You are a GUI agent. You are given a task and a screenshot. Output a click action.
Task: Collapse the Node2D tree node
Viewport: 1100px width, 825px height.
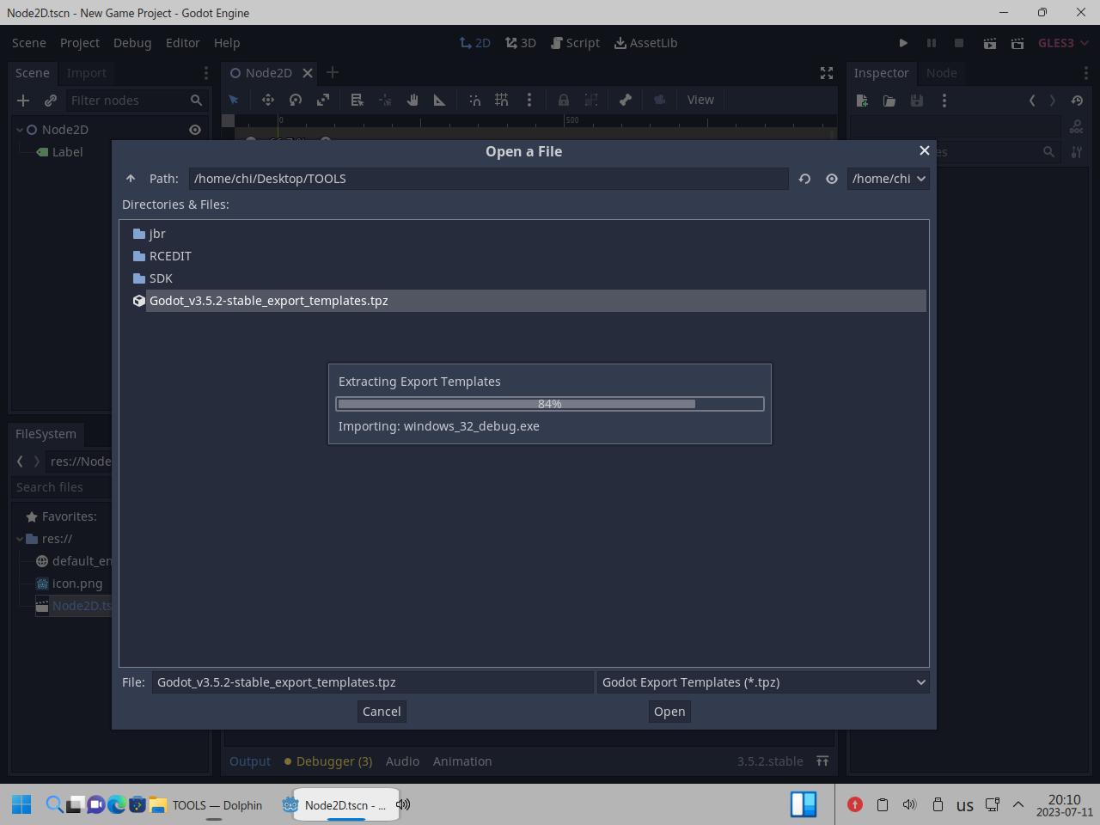[x=20, y=130]
